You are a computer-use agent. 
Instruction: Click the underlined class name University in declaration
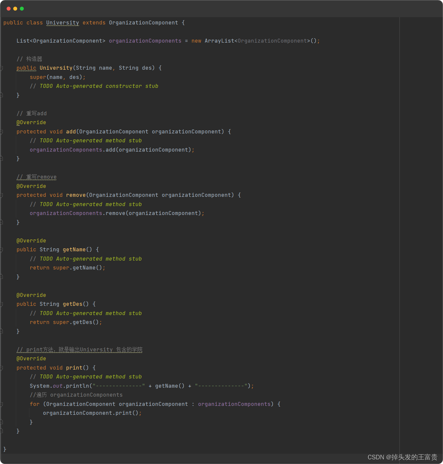(63, 23)
